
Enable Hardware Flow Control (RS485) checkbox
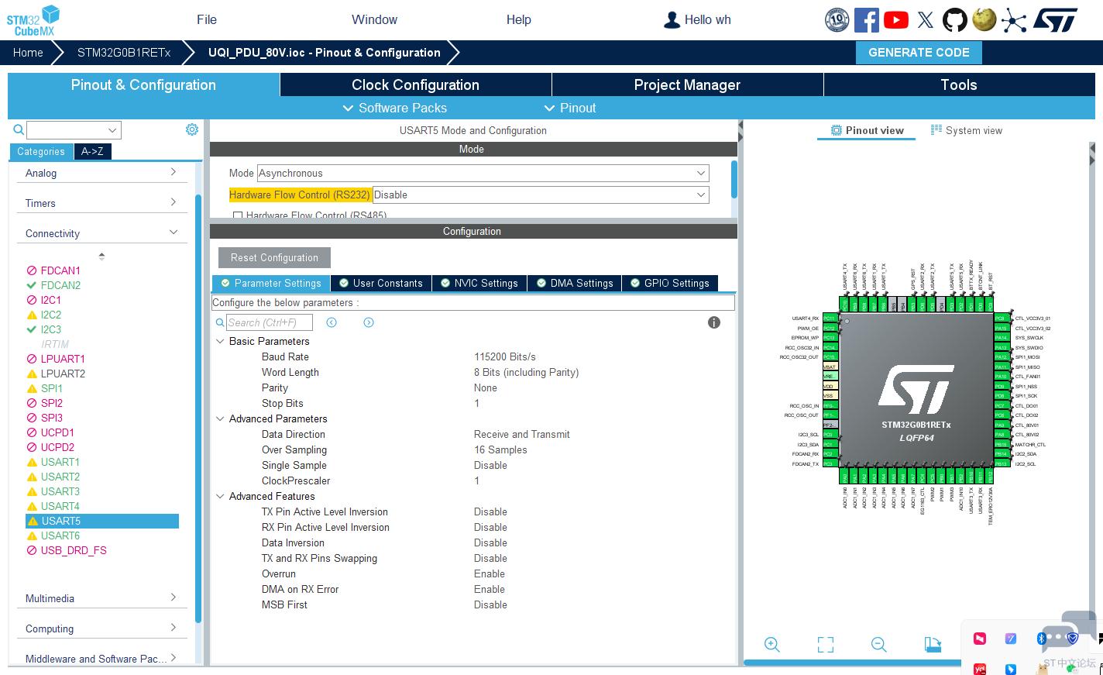coord(238,215)
